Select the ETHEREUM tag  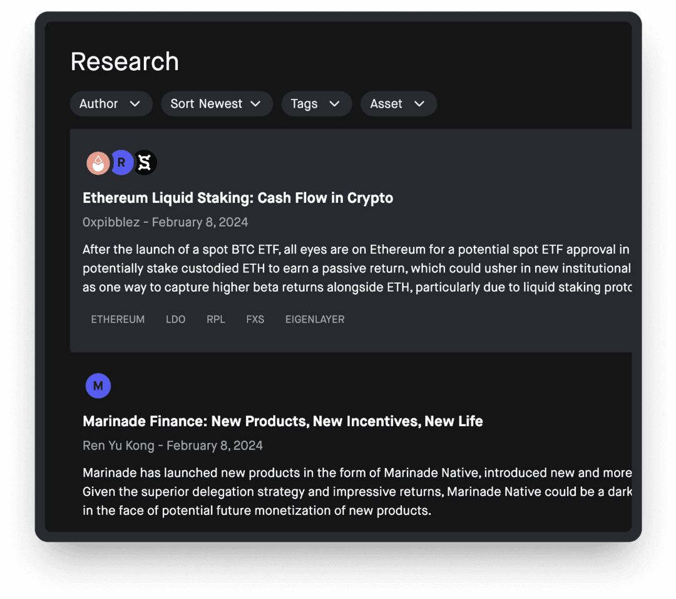point(118,319)
